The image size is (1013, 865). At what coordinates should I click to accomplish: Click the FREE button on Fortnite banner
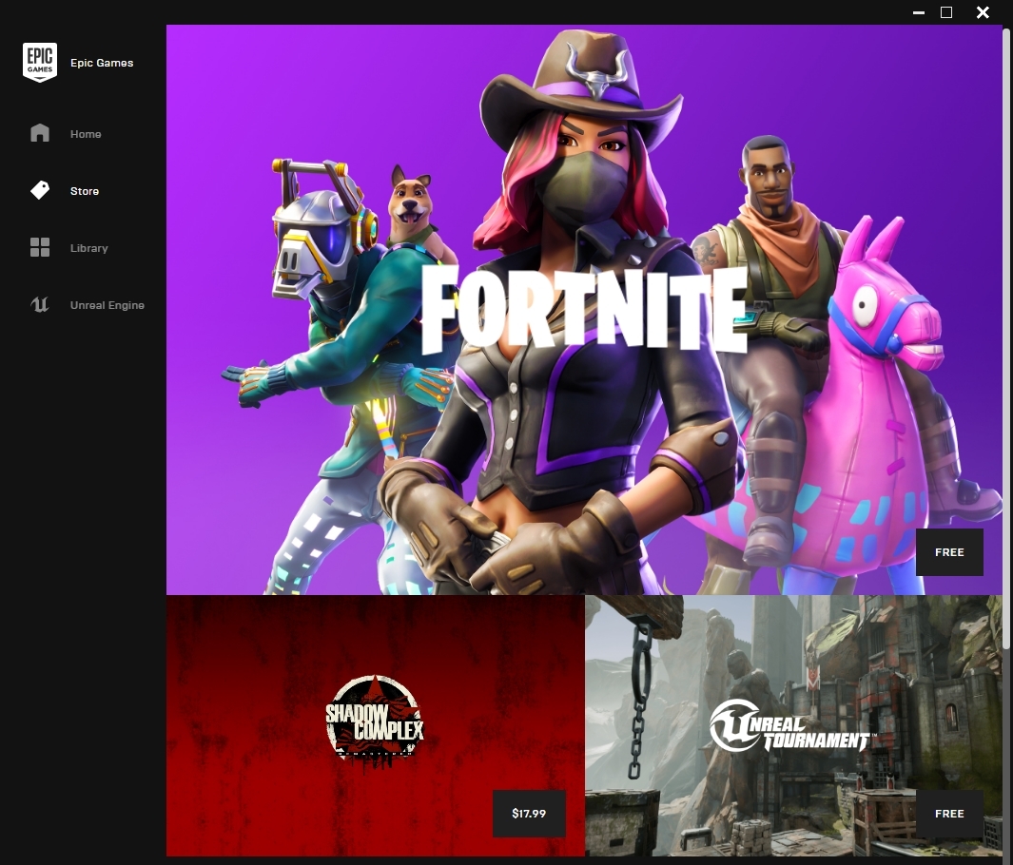(x=949, y=552)
